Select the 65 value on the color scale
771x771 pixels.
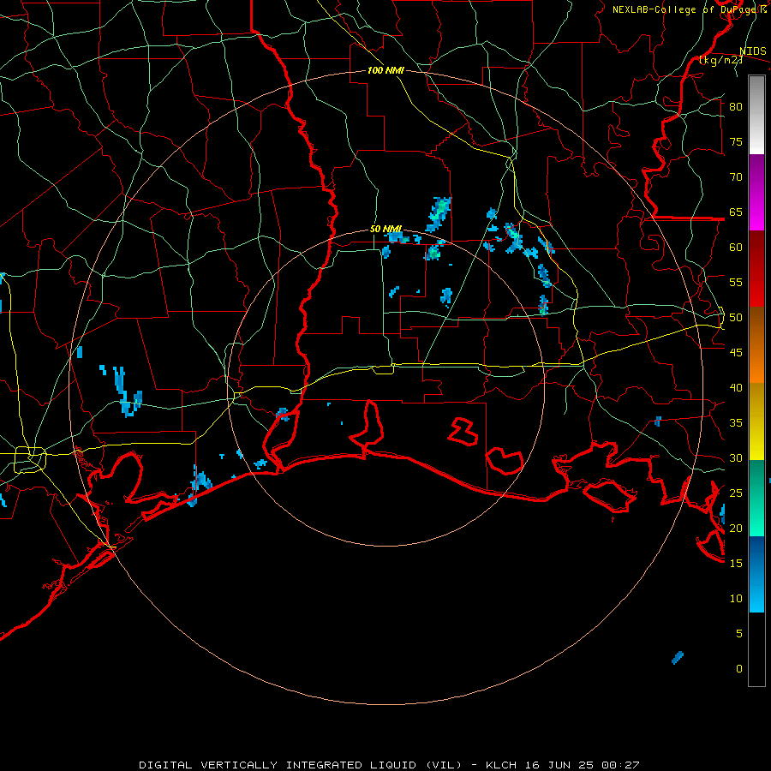pos(736,212)
